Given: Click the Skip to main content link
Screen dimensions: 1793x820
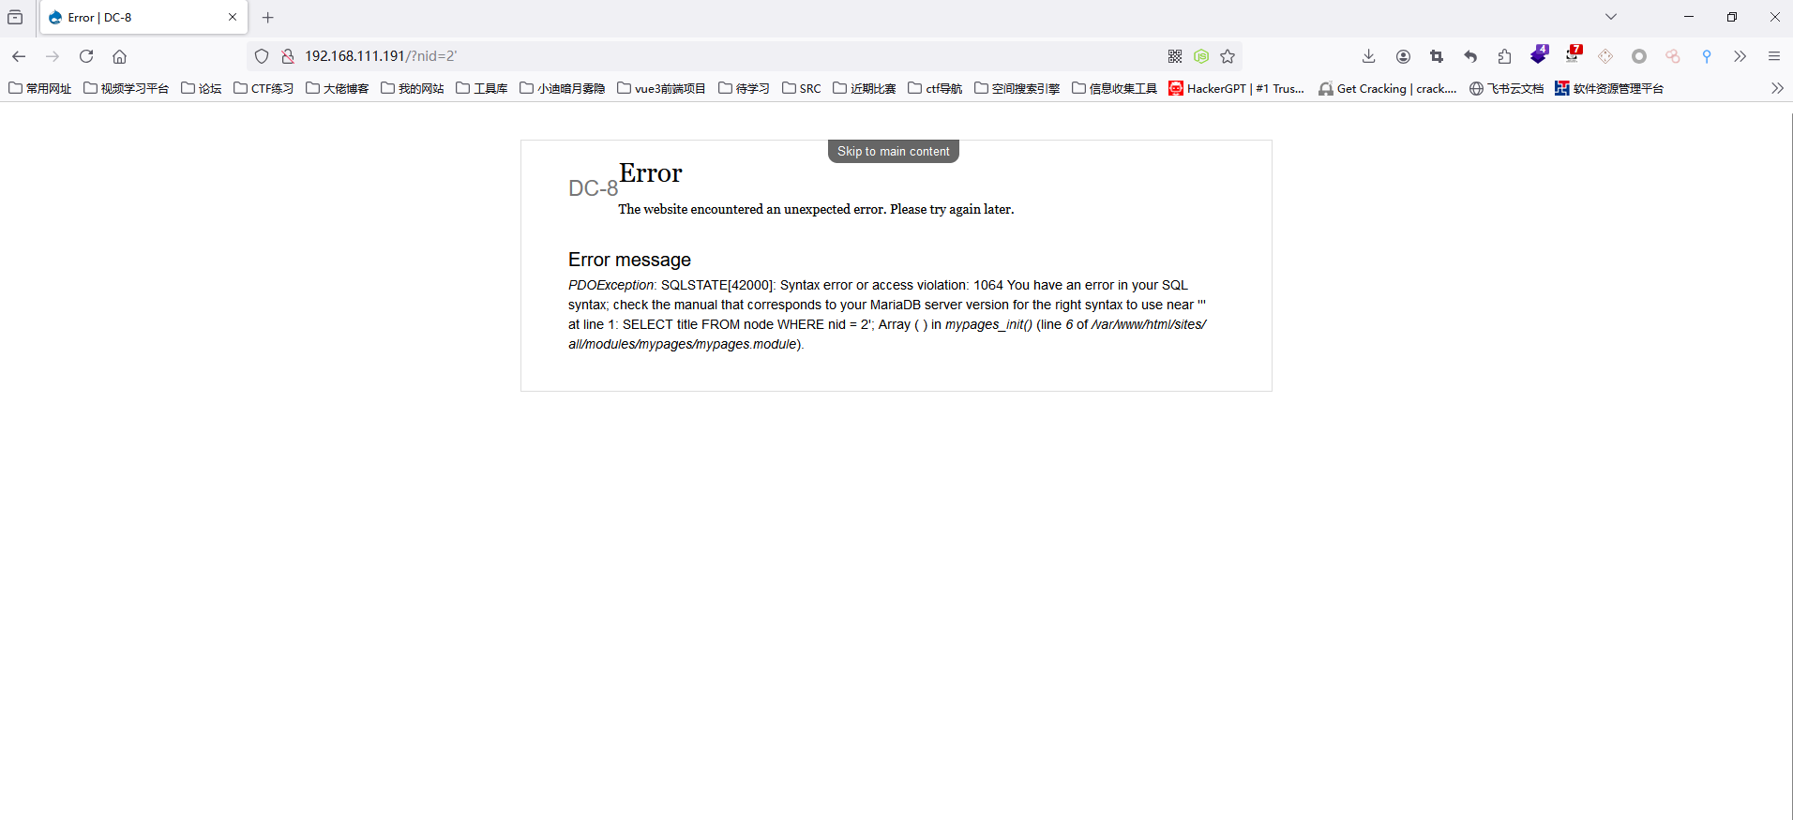Looking at the screenshot, I should coord(893,151).
